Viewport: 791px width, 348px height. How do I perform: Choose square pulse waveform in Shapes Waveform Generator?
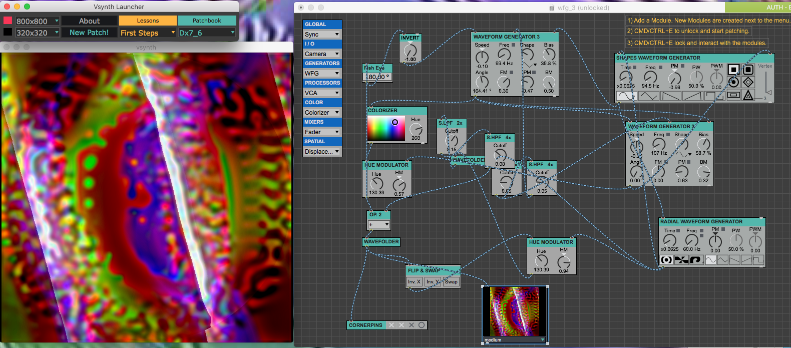(x=714, y=96)
